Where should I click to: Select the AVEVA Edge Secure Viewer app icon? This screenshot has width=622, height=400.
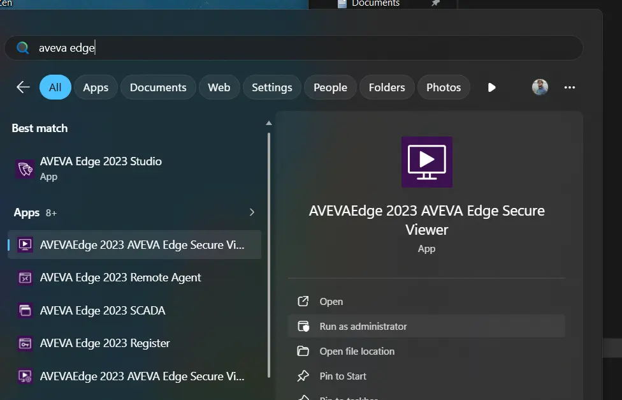pos(24,244)
